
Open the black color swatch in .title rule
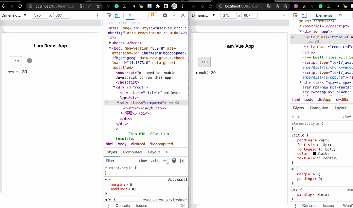[314, 154]
